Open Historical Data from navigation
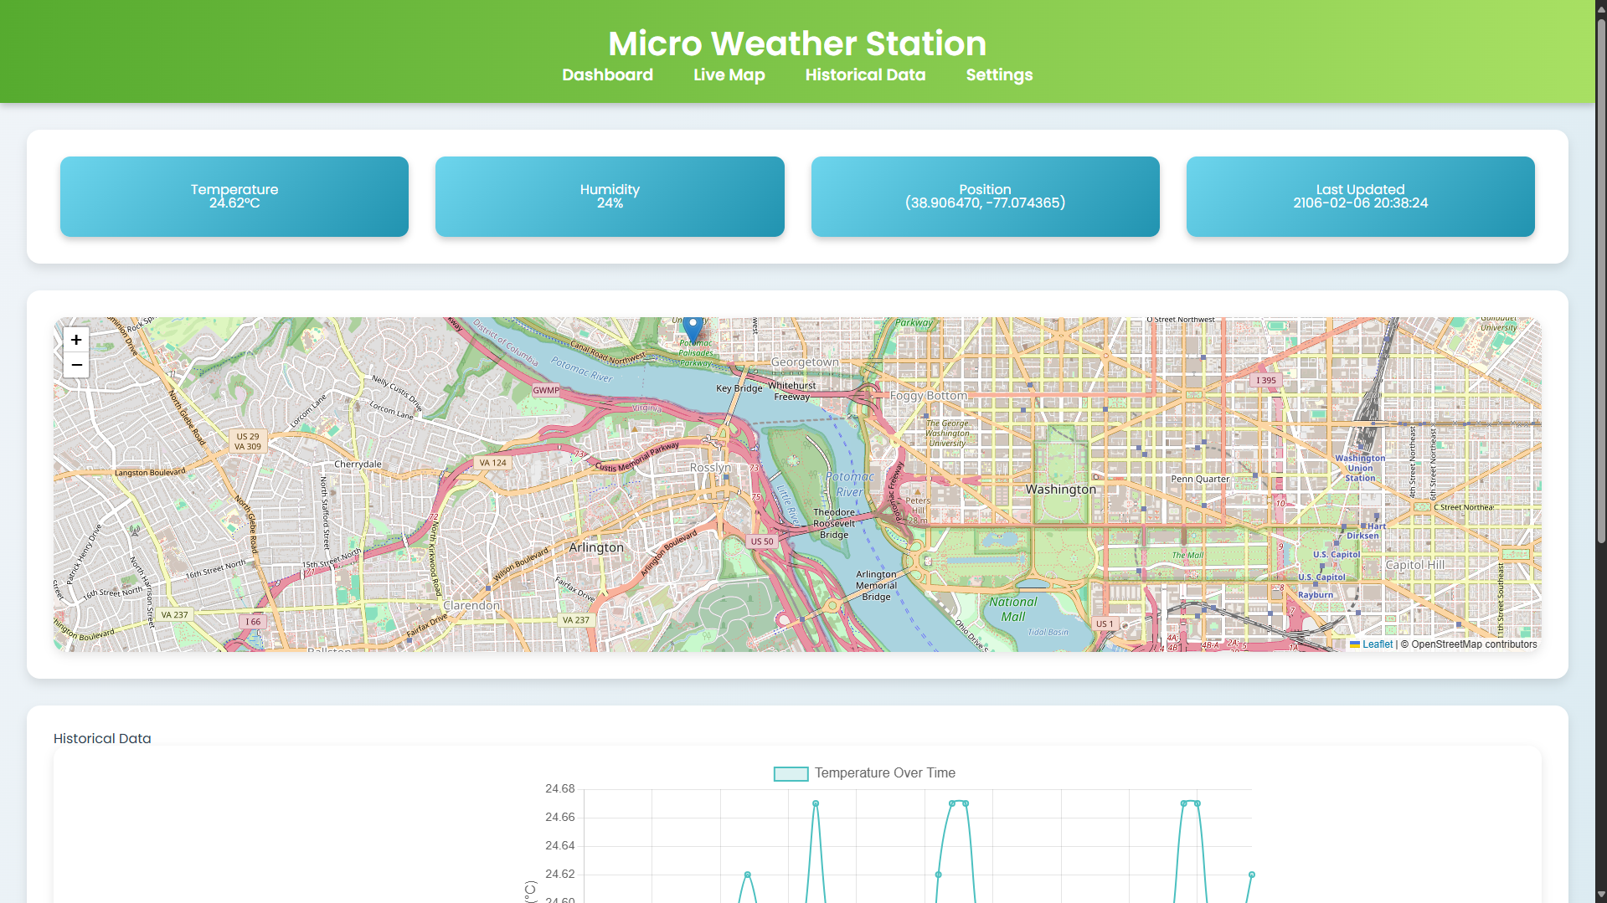This screenshot has height=903, width=1607. click(865, 75)
